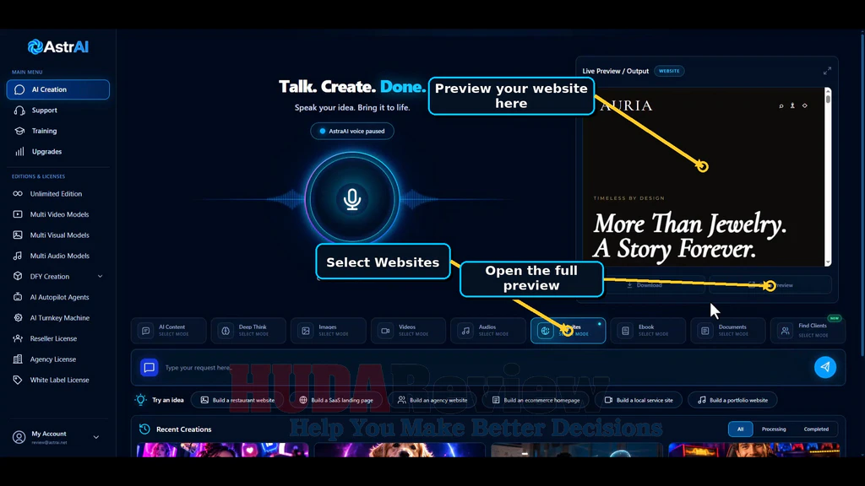
Task: Click the page's main vertical scrollbar
Action: pos(862,193)
